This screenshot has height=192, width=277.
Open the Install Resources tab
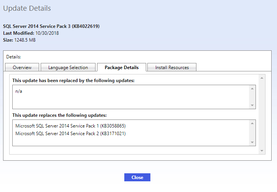point(172,67)
